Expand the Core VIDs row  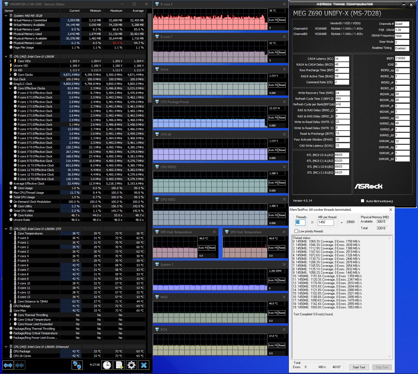(x=10, y=61)
